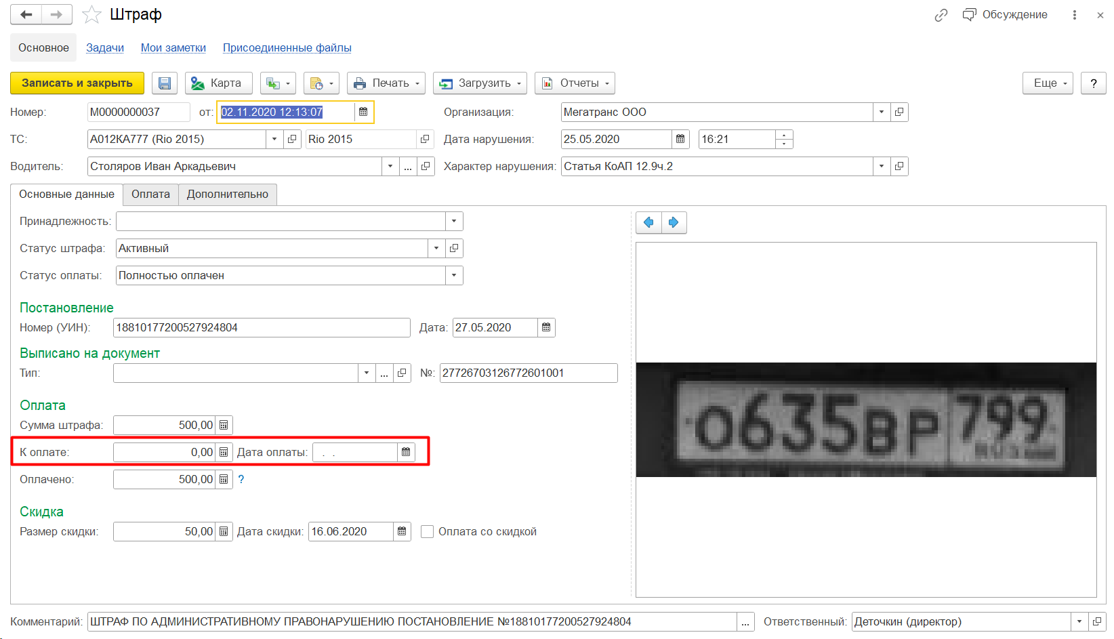Open Печать print menu
The image size is (1114, 639).
[x=386, y=83]
